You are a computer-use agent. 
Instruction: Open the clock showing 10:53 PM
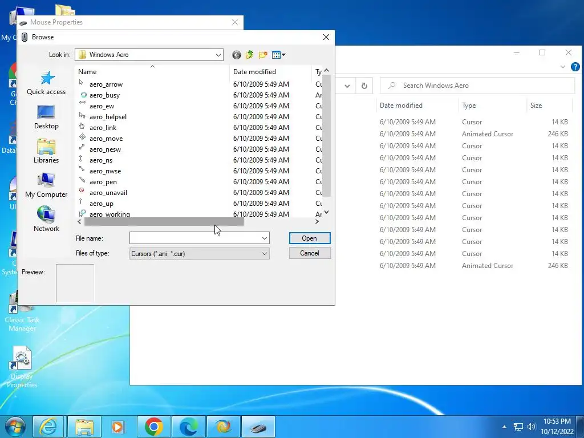[557, 427]
